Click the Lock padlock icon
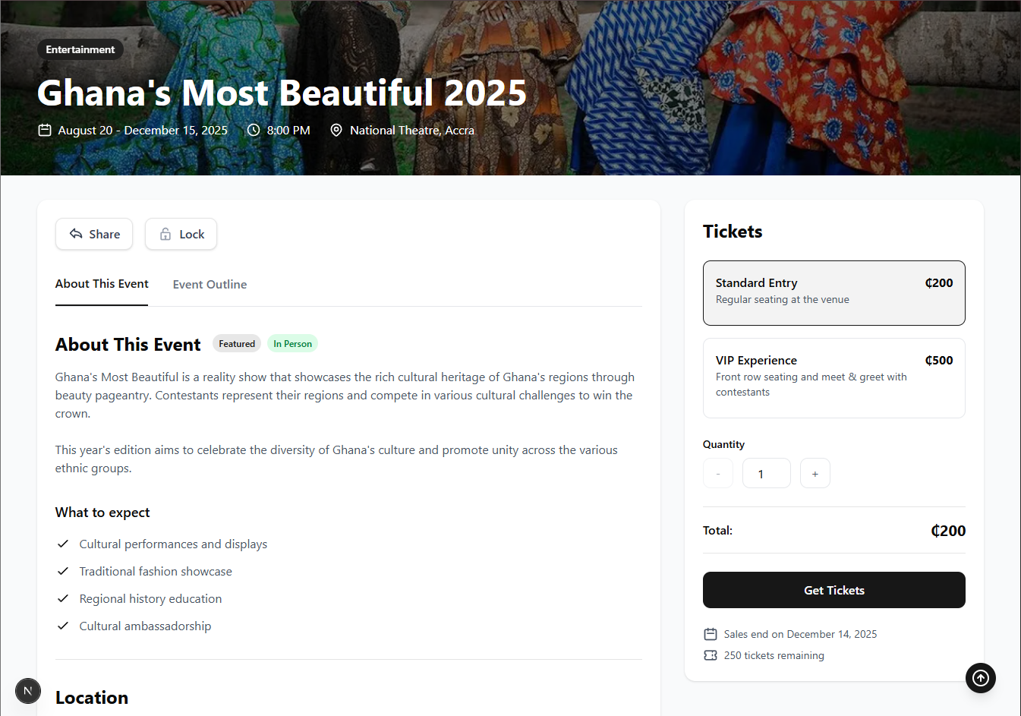 [165, 234]
